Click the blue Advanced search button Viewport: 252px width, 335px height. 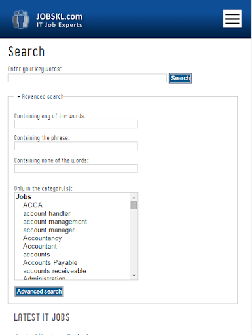[x=39, y=291]
